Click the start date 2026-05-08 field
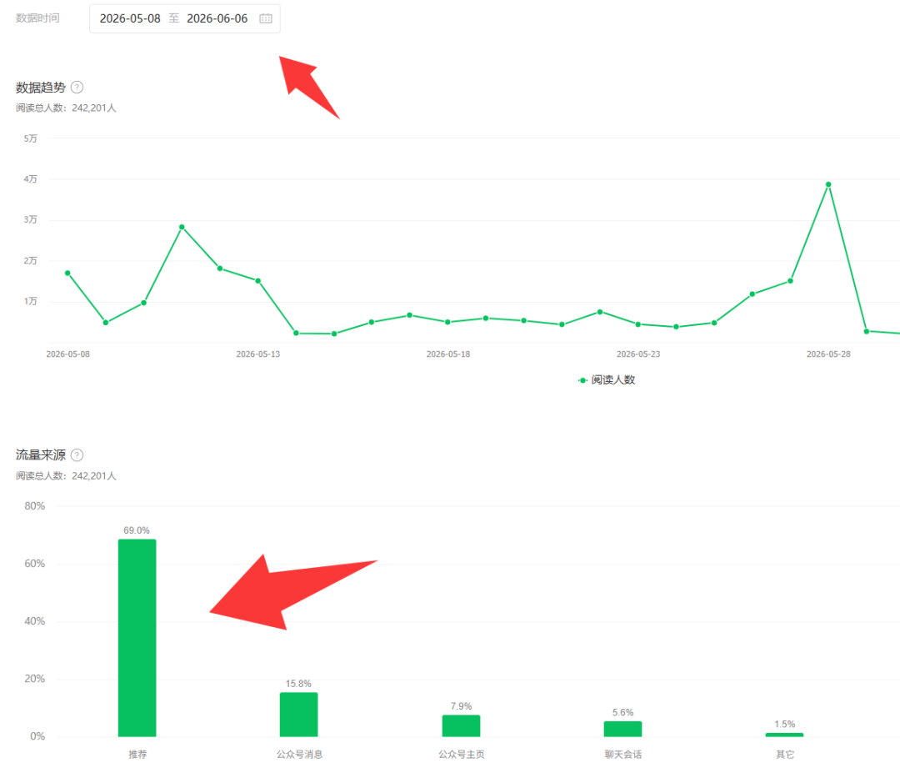The image size is (900, 778). (130, 18)
